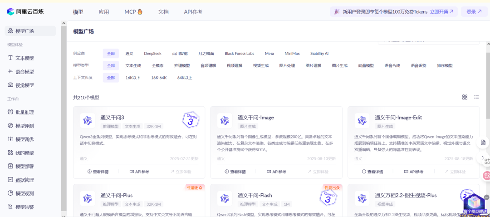
Task: Filter model type by 视频生成
Action: [261, 66]
